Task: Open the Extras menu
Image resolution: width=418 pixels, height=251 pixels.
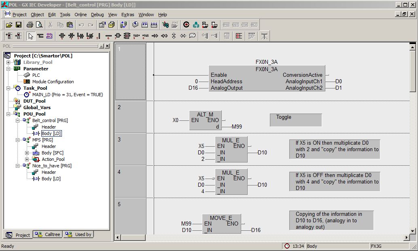Action: 127,15
